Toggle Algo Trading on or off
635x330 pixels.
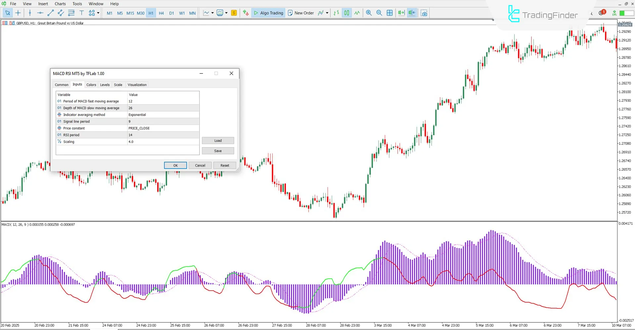pos(268,13)
